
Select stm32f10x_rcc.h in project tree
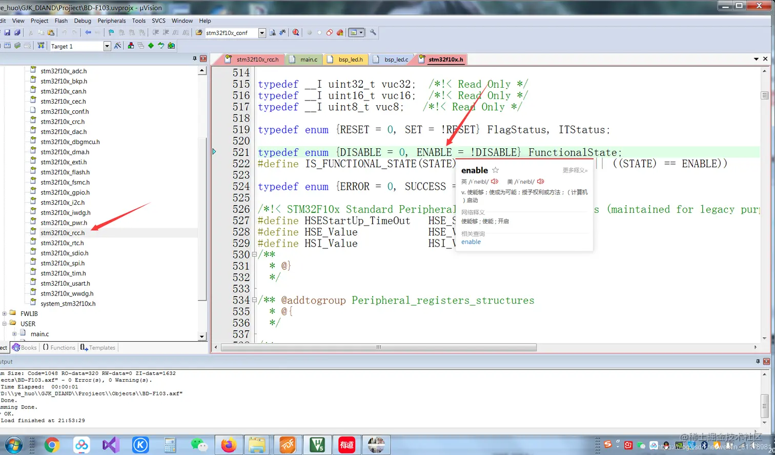pyautogui.click(x=63, y=233)
